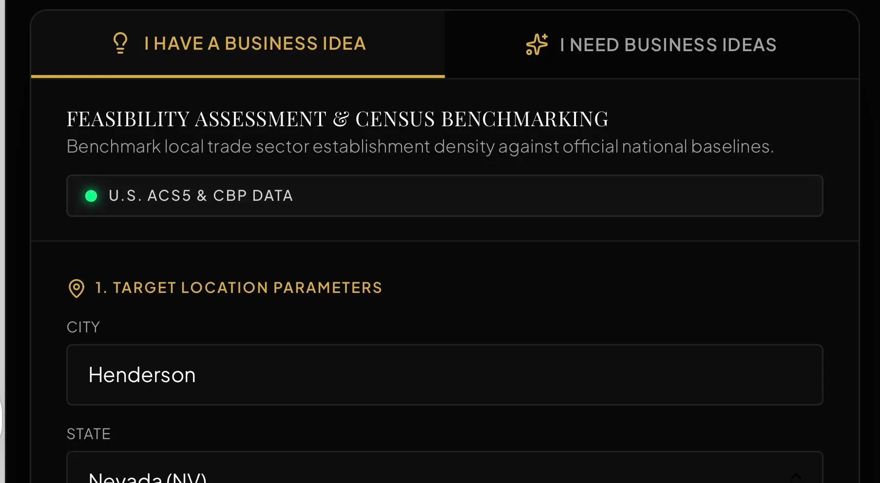This screenshot has height=483, width=880.
Task: Click the STATE label
Action: (89, 434)
